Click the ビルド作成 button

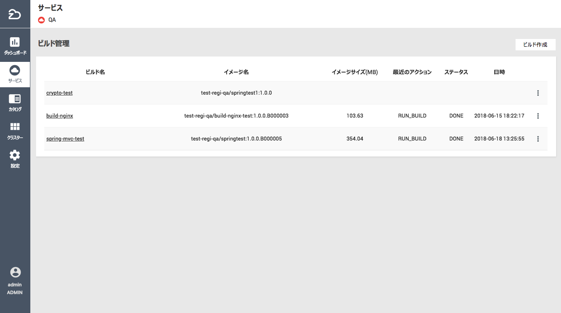coord(535,45)
